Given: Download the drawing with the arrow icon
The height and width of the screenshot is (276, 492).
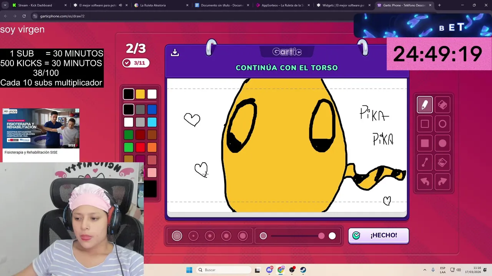Looking at the screenshot, I should tap(175, 53).
